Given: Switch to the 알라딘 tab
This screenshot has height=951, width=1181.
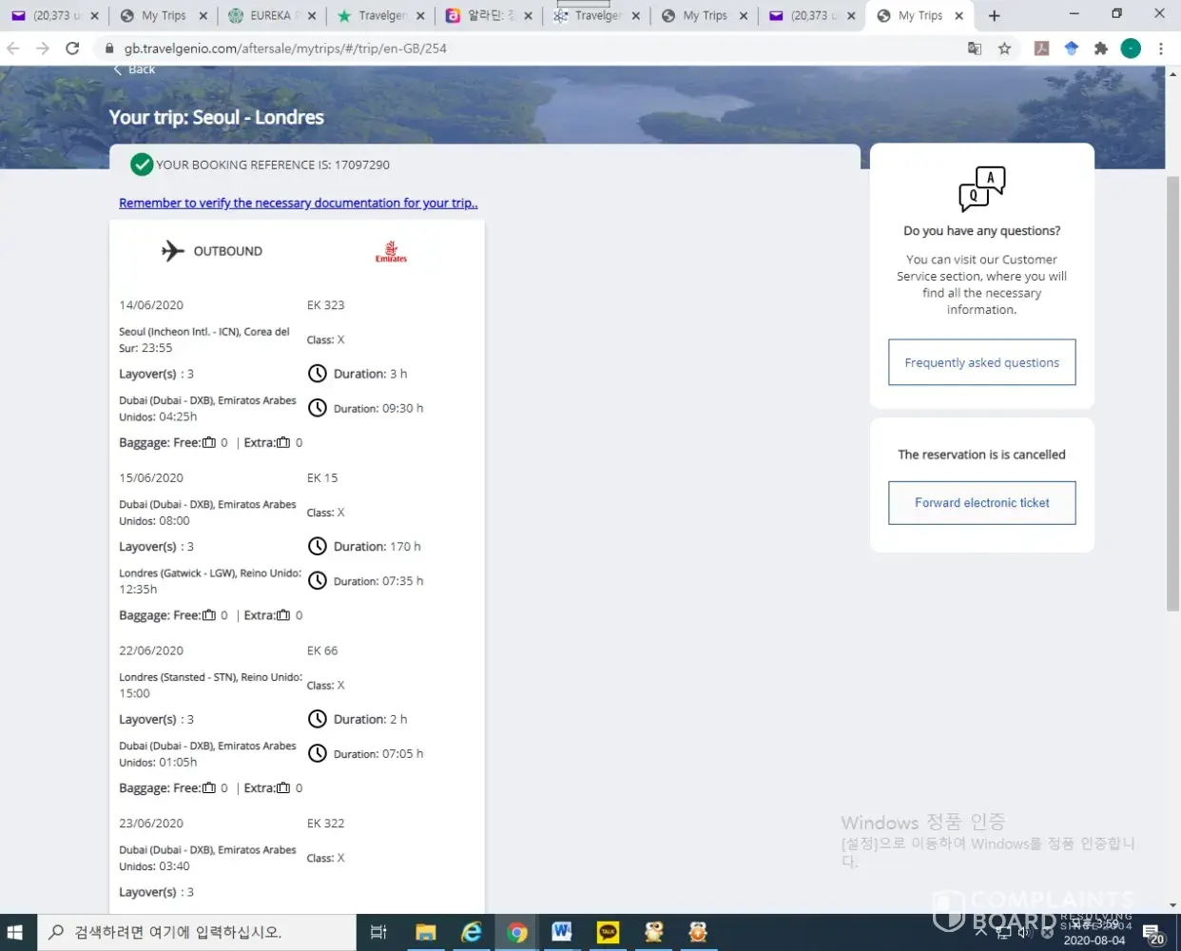Looking at the screenshot, I should pos(491,15).
